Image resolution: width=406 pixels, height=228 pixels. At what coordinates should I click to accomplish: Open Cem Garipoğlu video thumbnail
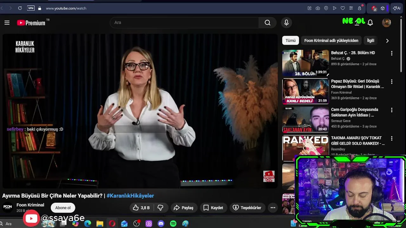click(305, 119)
